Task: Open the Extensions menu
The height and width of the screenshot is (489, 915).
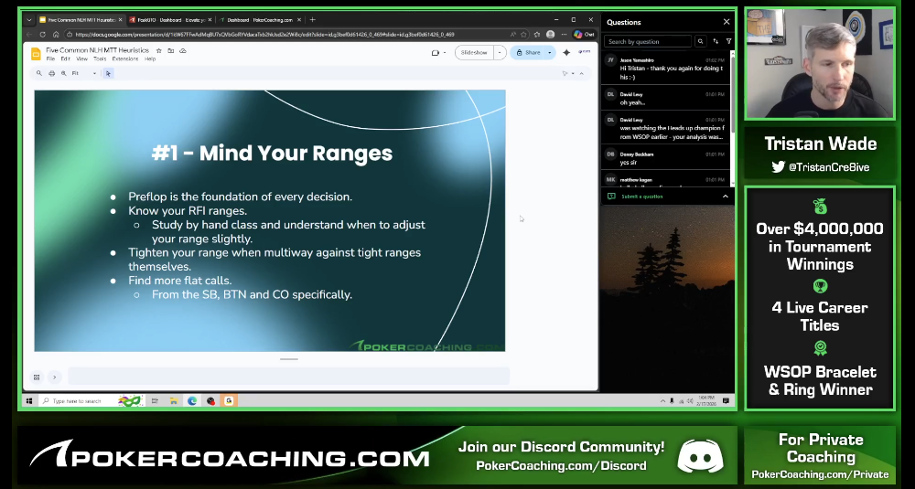Action: tap(124, 58)
